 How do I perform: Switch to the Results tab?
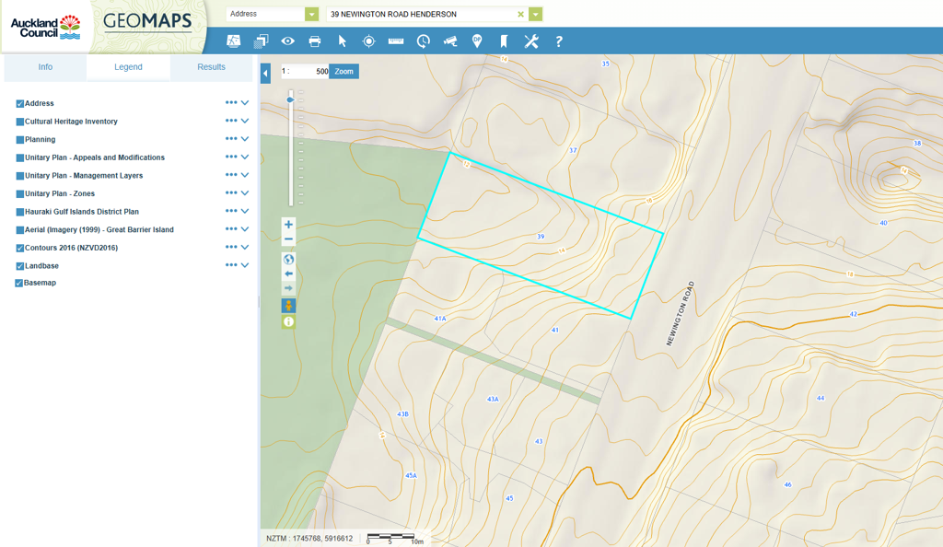[211, 67]
